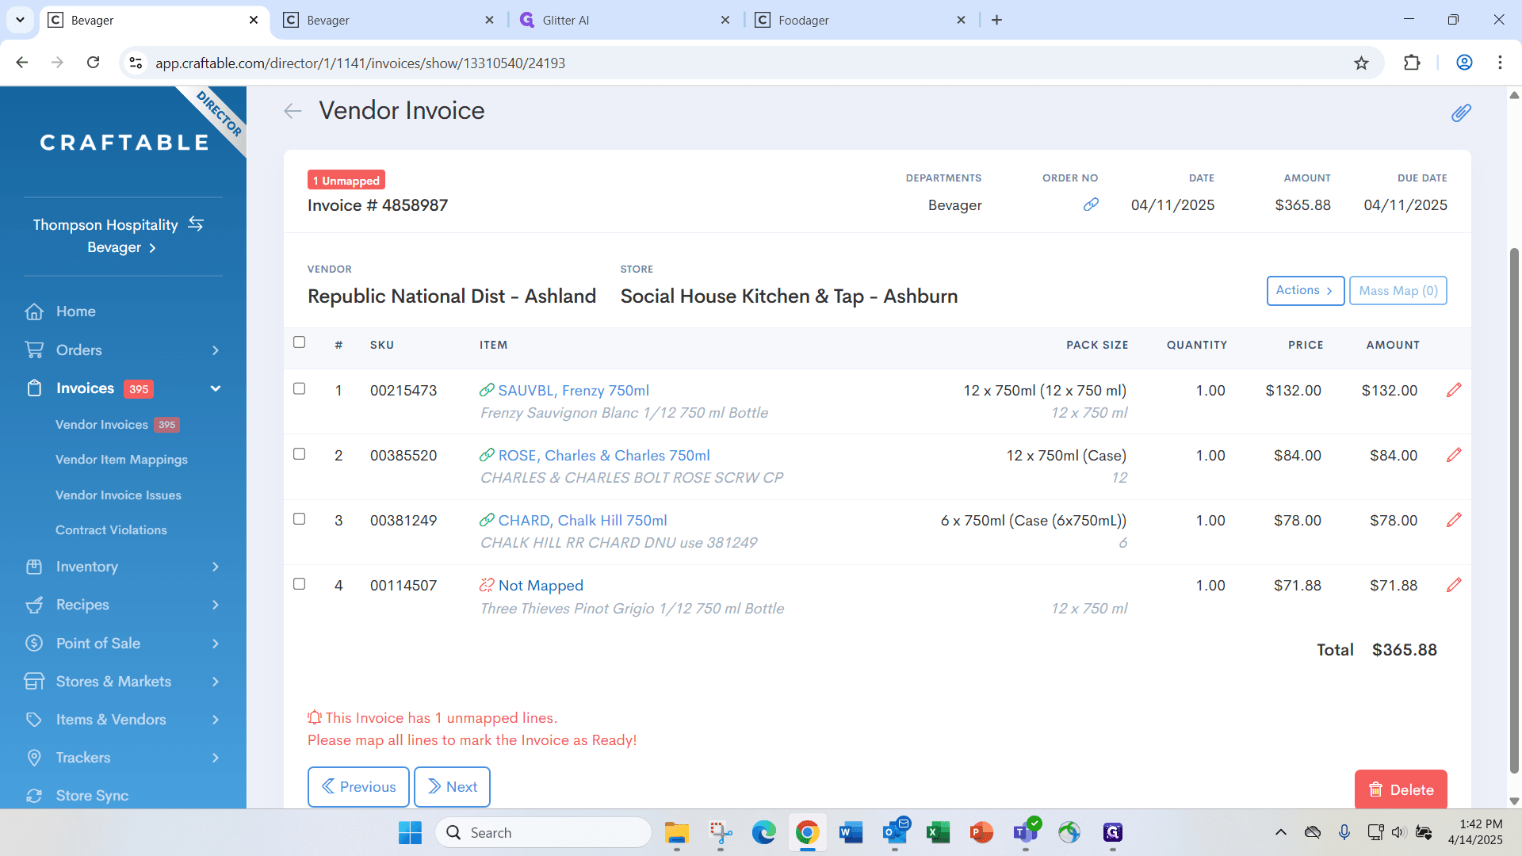Edit the ROSE Charles & Charles line

coord(1454,455)
